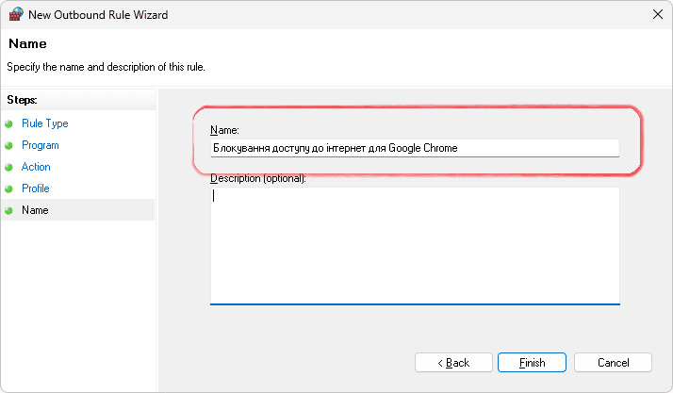Click Finish to create the rule
Screen dimensions: 673x393
tap(532, 363)
